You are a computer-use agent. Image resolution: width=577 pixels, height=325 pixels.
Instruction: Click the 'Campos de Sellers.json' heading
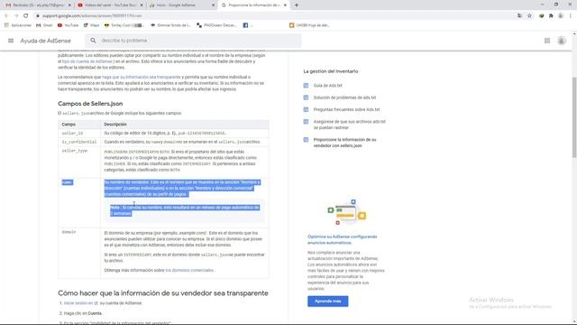tap(90, 104)
